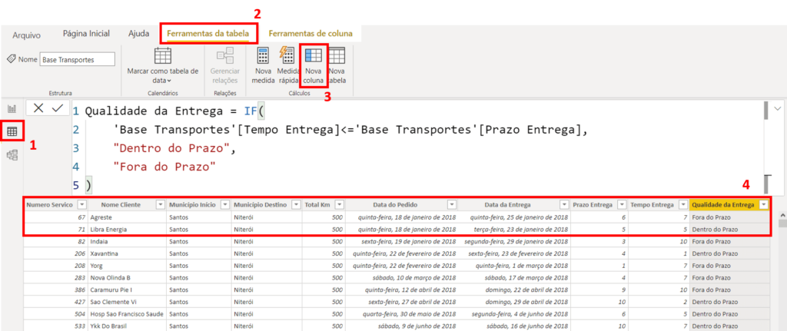Click the formula editor line 2
Screen dimensions: 787x331
coord(351,130)
